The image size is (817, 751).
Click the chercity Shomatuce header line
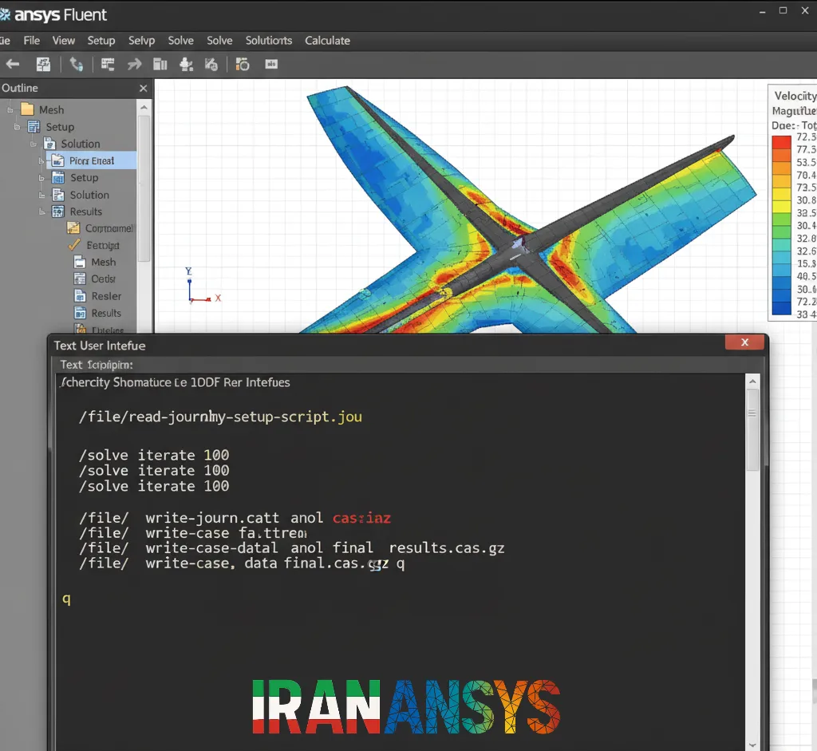coord(175,382)
